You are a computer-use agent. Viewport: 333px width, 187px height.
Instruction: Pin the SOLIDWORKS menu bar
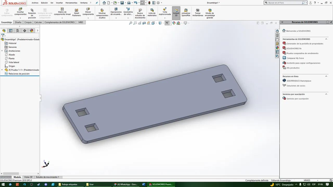point(97,3)
